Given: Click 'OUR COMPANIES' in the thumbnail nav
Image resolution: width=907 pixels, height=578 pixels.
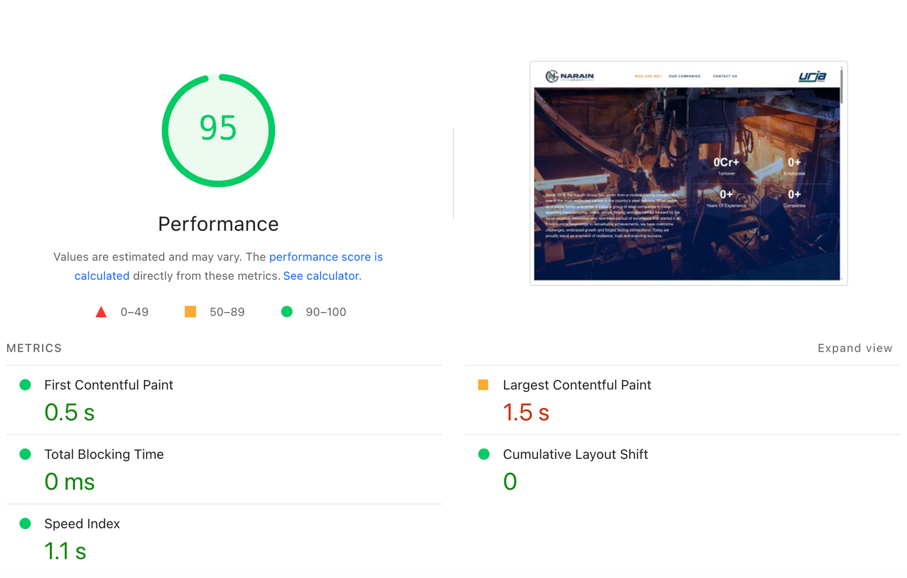Looking at the screenshot, I should pyautogui.click(x=684, y=76).
